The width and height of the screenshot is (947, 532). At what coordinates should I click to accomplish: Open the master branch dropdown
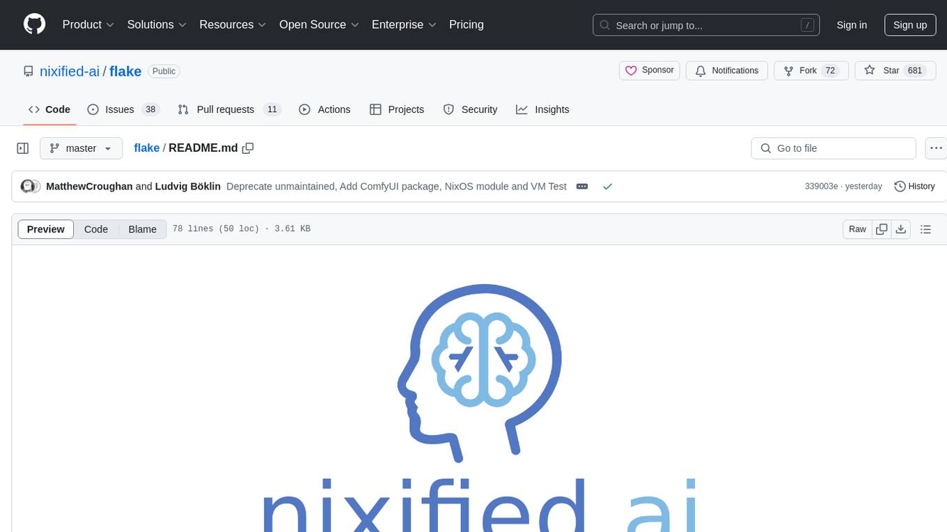81,148
